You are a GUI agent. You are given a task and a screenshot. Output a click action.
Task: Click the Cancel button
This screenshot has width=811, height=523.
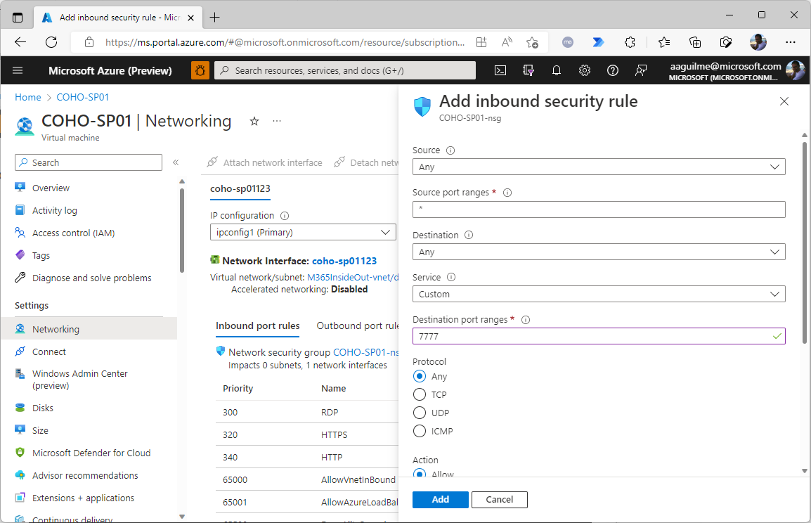(499, 499)
